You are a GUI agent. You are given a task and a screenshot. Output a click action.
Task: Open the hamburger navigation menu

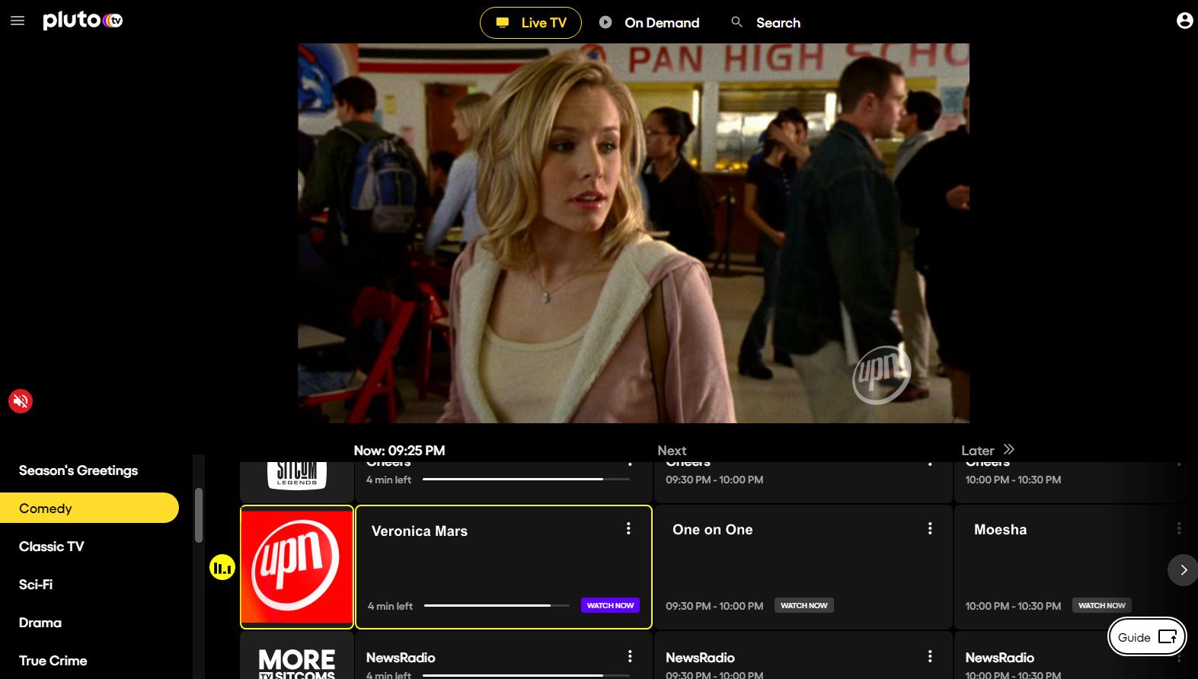[18, 21]
